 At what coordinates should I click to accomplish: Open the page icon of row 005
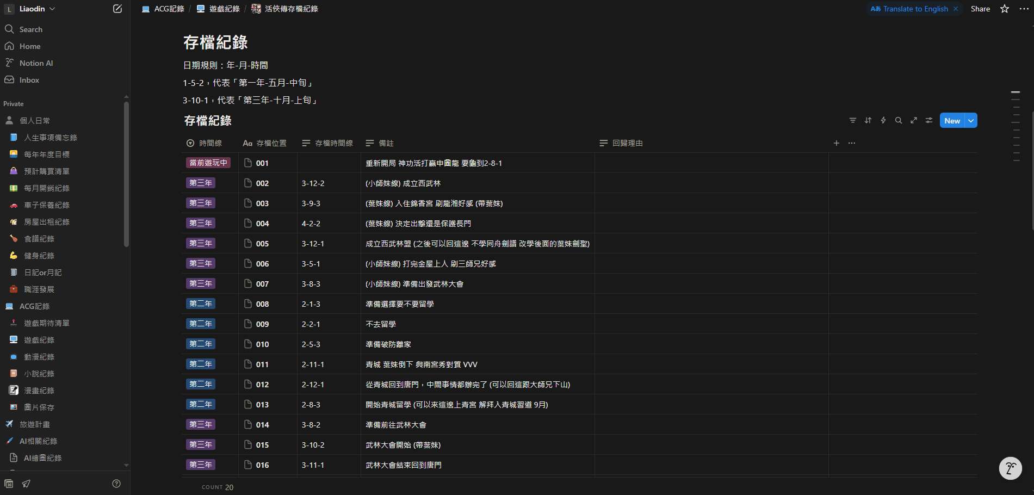coord(248,243)
